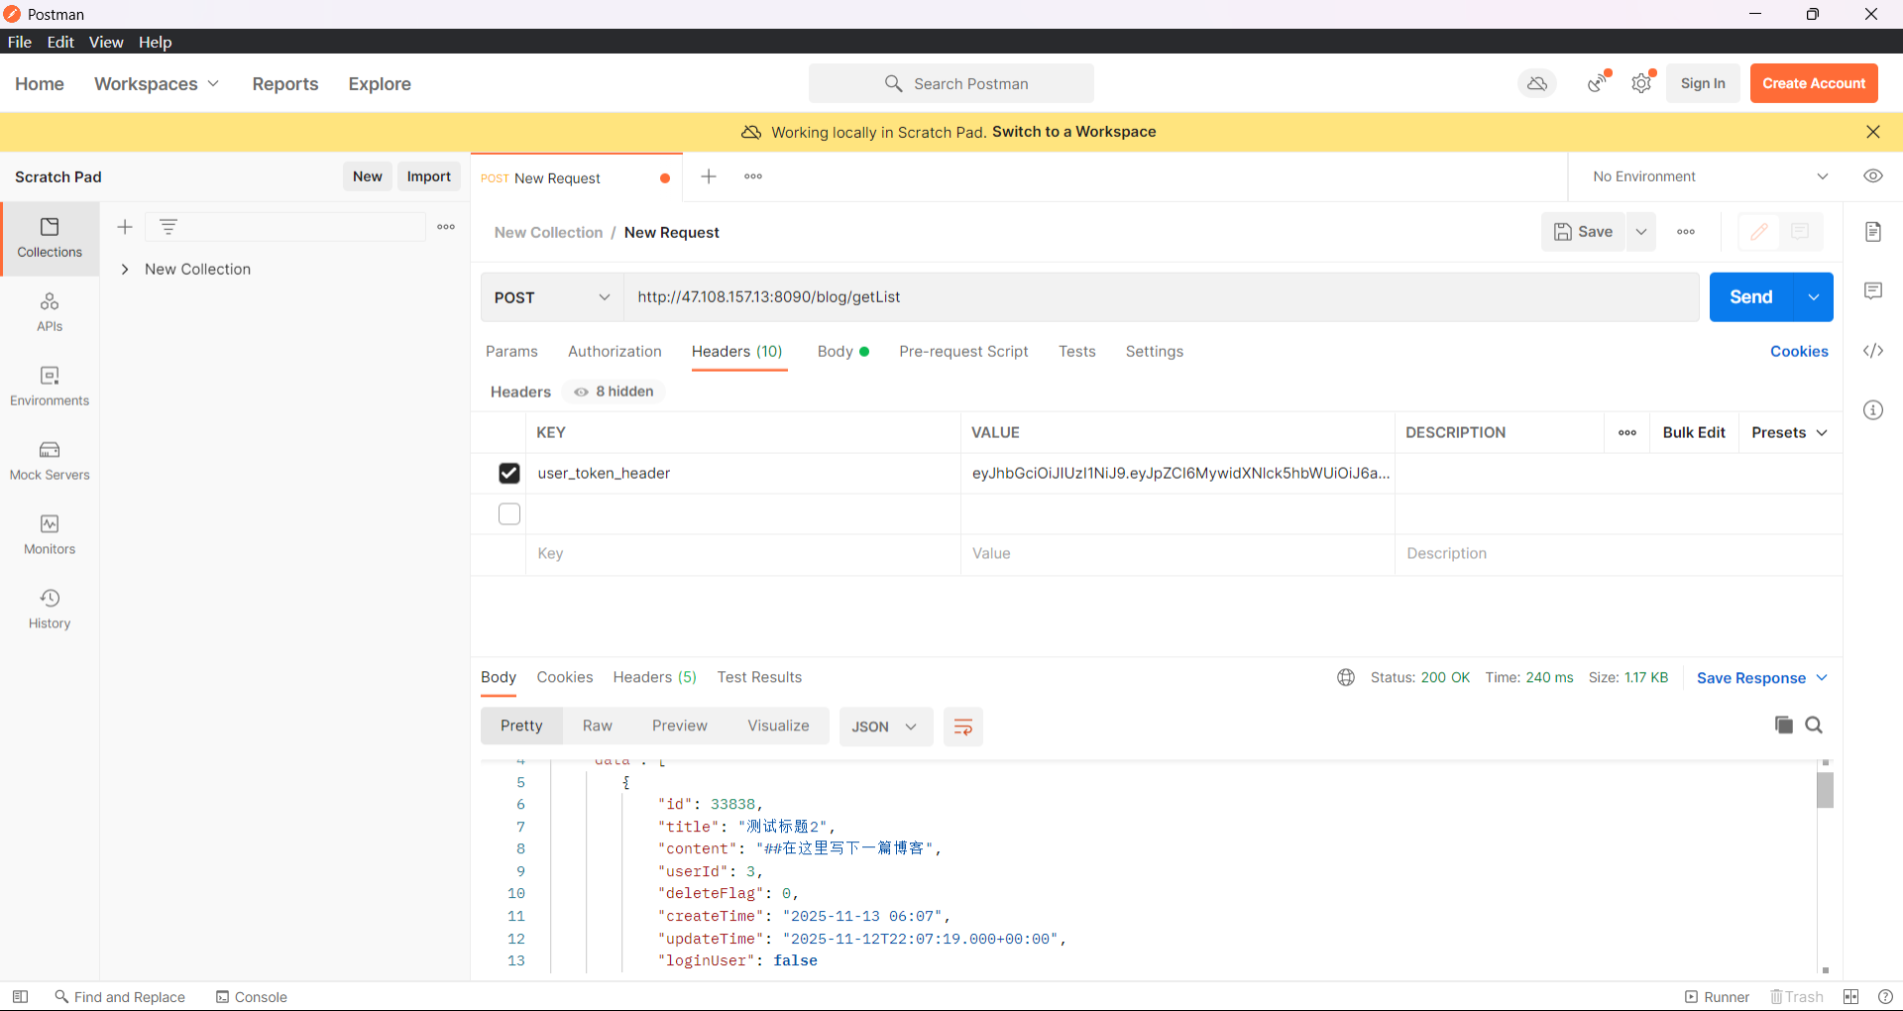Open request more actions menu next to Save
The image size is (1903, 1011).
tap(1686, 232)
